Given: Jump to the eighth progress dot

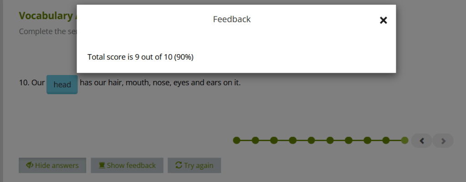Looking at the screenshot, I should click(367, 140).
